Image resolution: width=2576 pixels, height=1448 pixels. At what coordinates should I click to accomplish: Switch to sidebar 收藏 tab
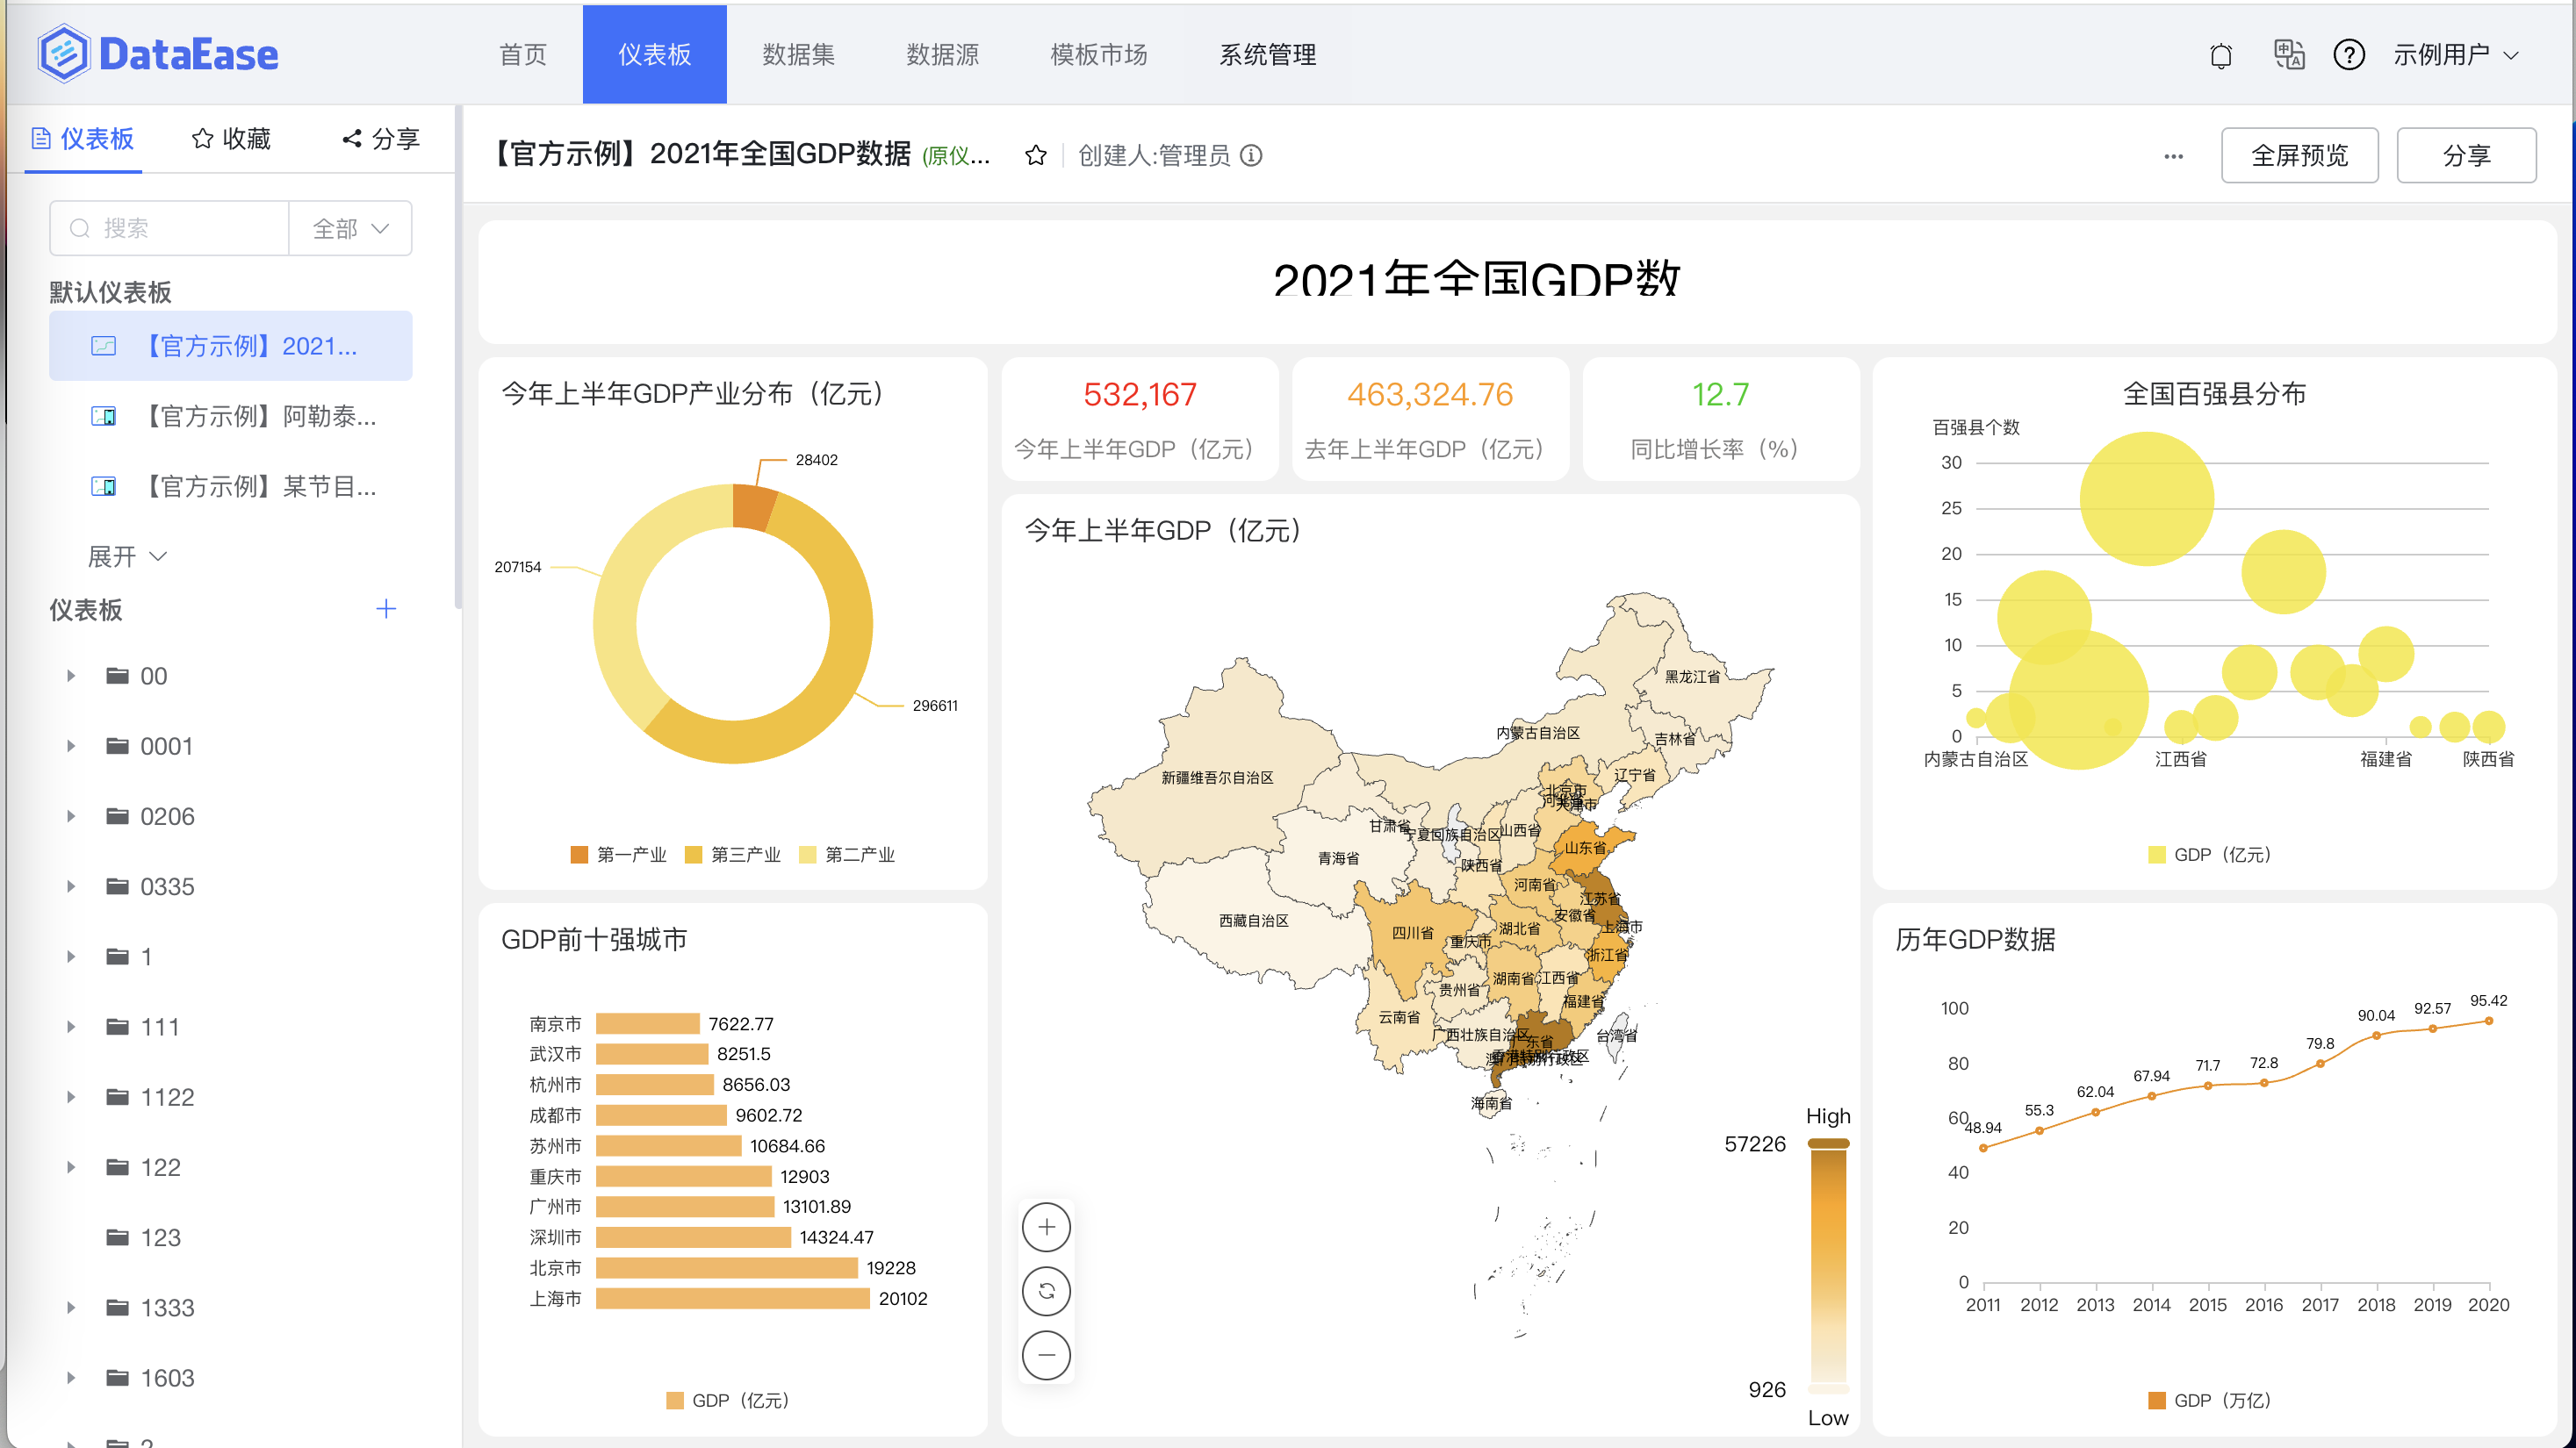[x=231, y=139]
